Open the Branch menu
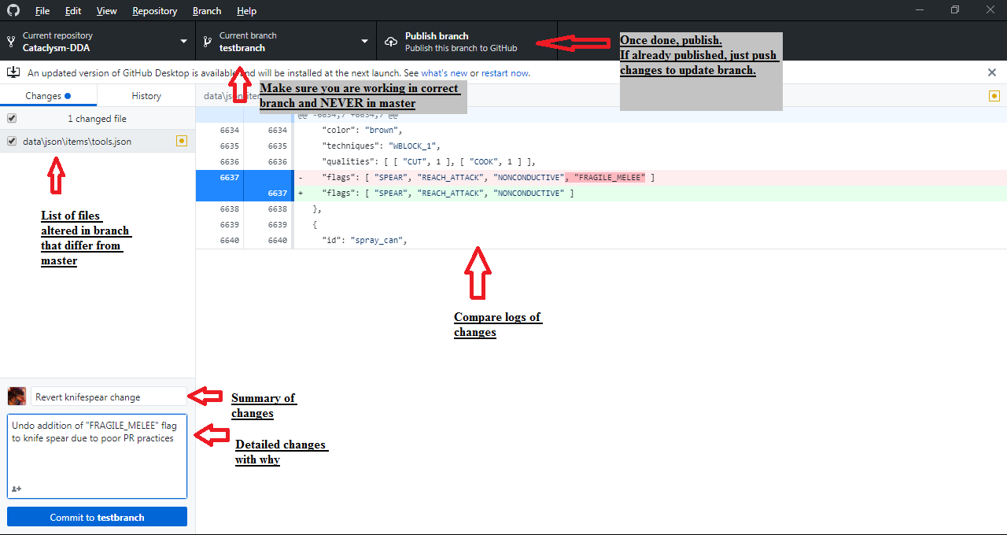The height and width of the screenshot is (535, 1007). 207,11
